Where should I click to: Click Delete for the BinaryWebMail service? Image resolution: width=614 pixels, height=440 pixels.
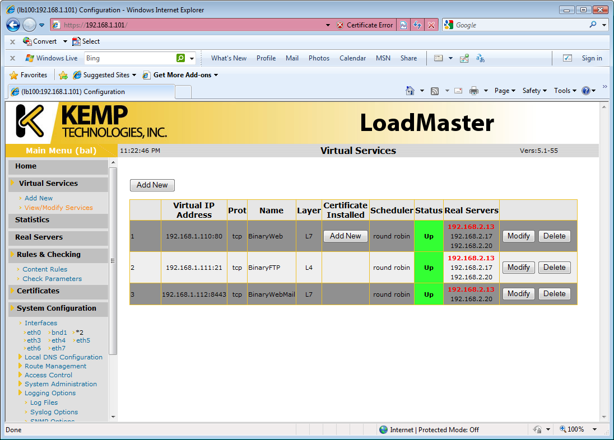tap(554, 293)
